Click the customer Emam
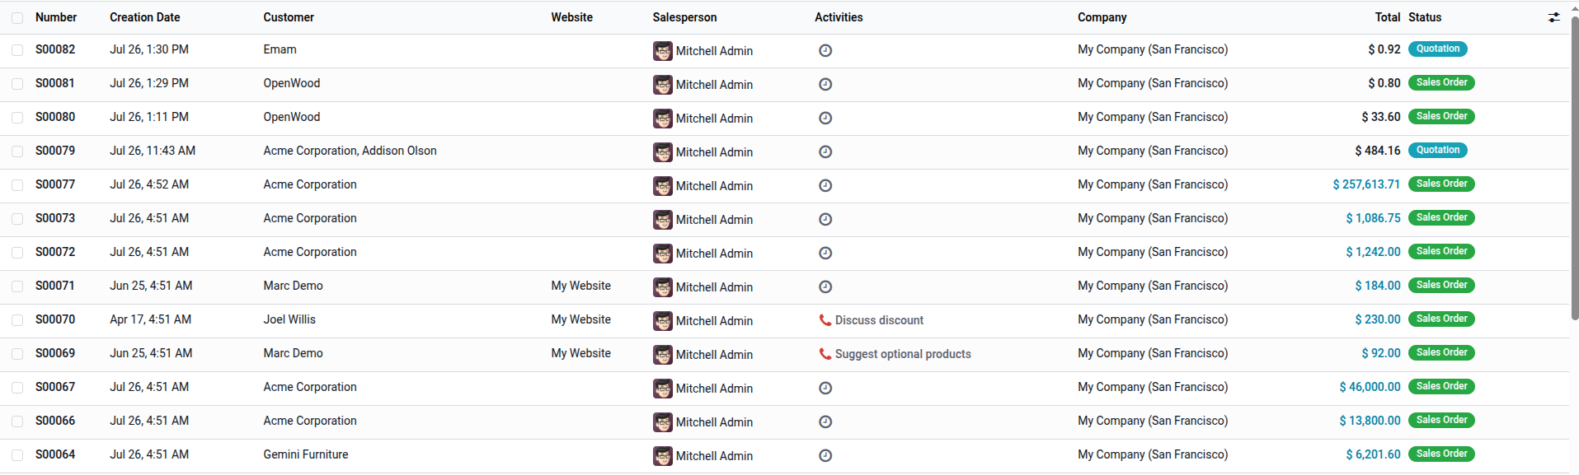 (x=280, y=49)
